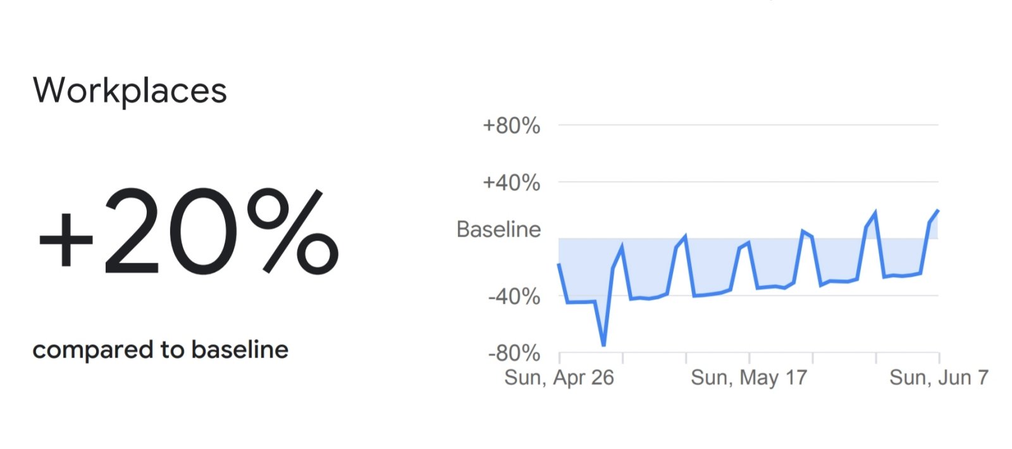
Task: Click the -80% axis label
Action: click(x=514, y=353)
